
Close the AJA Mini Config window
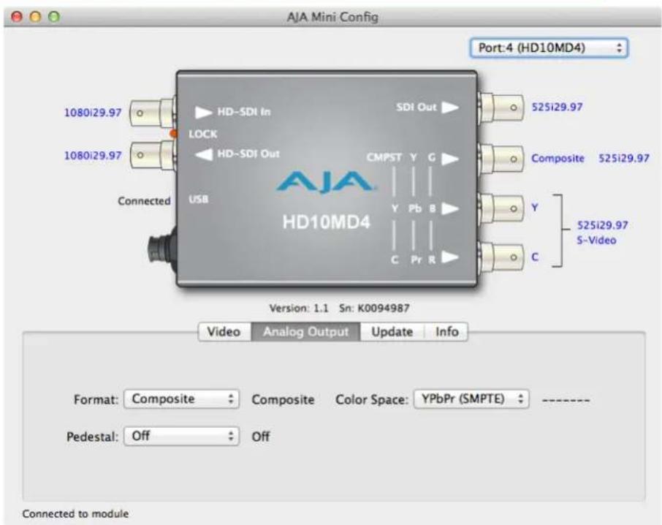17,17
